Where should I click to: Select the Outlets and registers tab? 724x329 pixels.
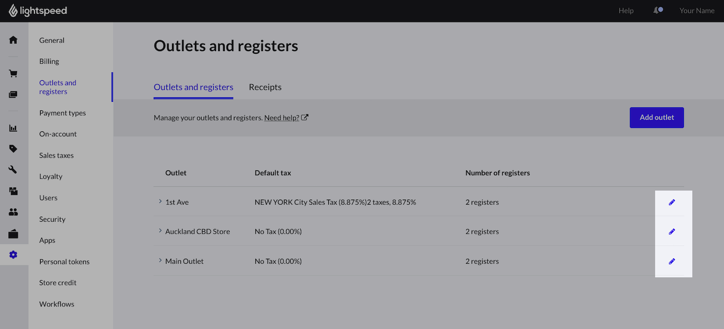194,87
